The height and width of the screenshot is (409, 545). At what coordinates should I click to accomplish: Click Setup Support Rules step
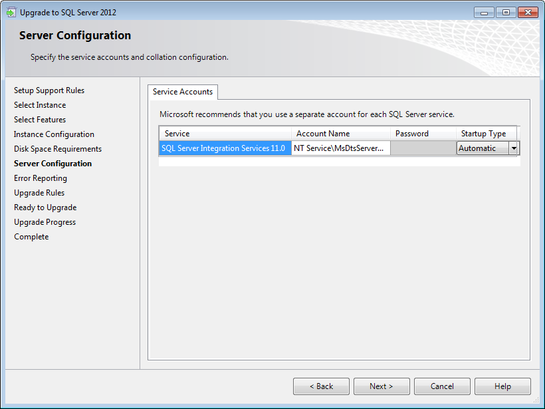49,90
